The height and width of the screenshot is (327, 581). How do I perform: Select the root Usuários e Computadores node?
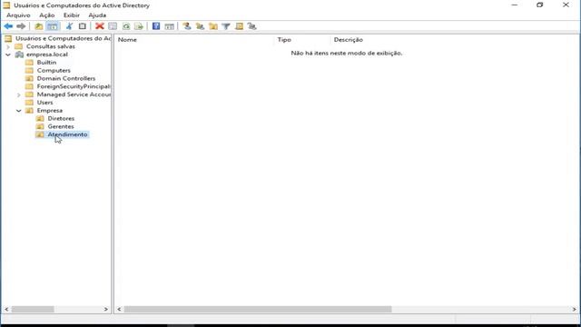[x=63, y=38]
